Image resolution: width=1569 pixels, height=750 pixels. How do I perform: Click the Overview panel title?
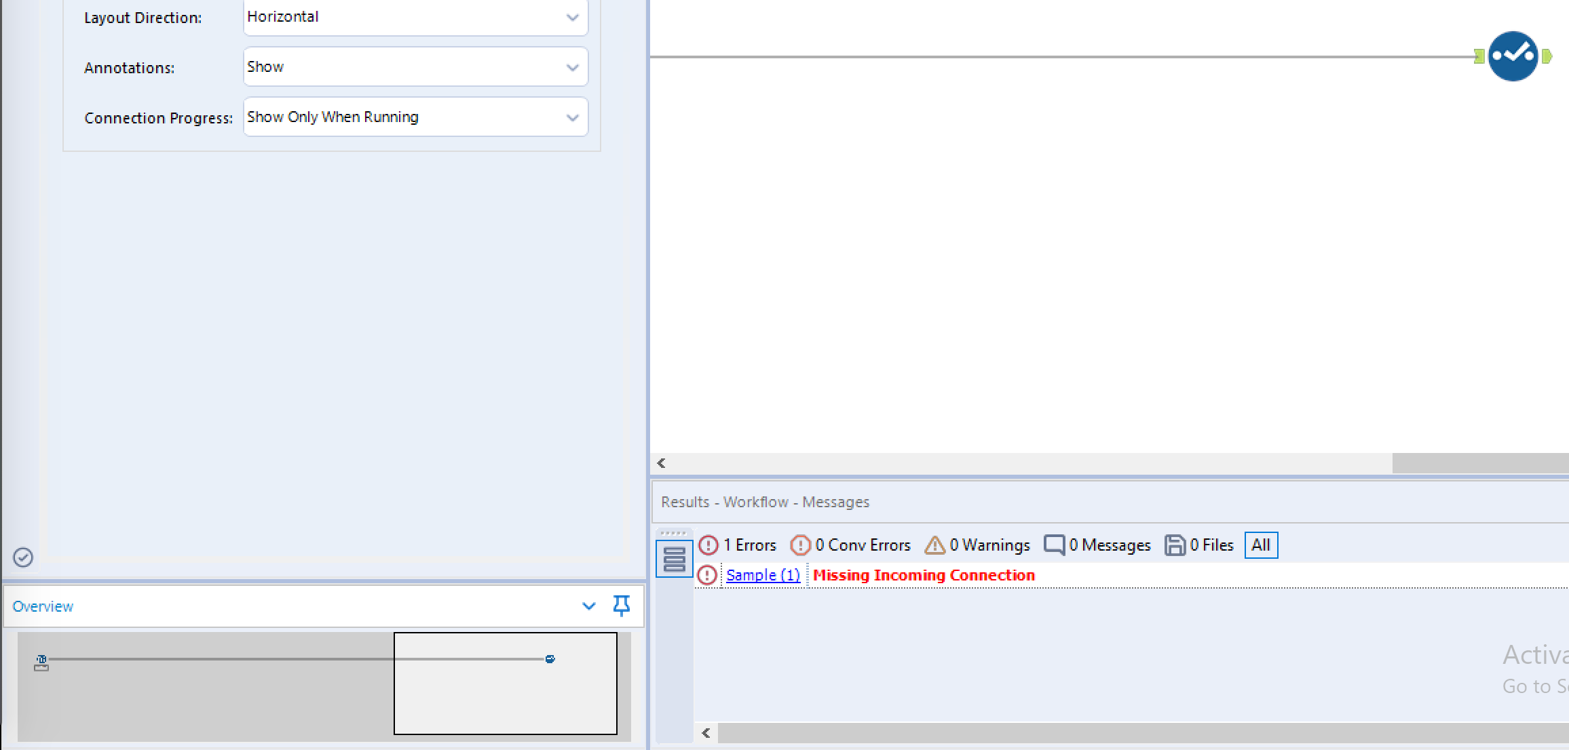pyautogui.click(x=43, y=606)
